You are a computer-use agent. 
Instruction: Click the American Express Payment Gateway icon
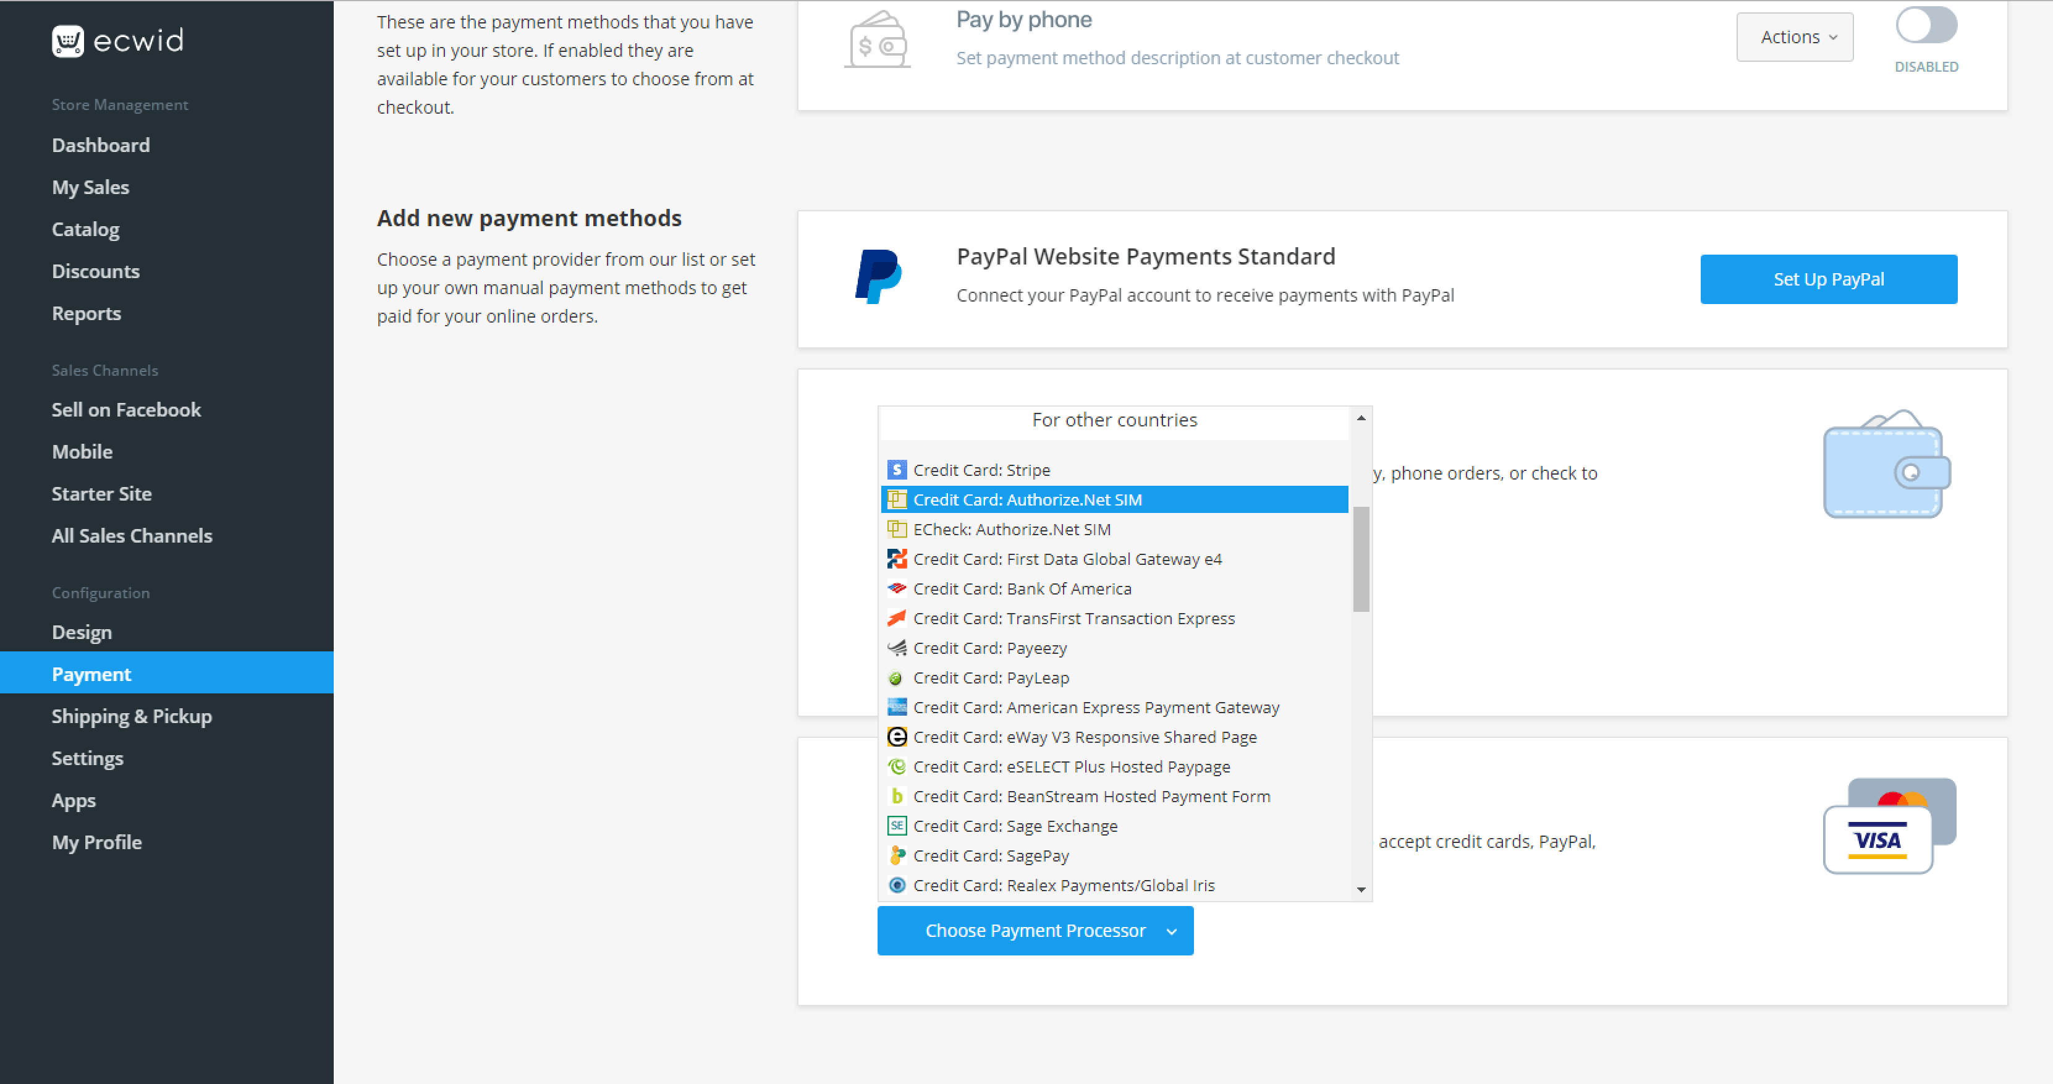pos(897,707)
